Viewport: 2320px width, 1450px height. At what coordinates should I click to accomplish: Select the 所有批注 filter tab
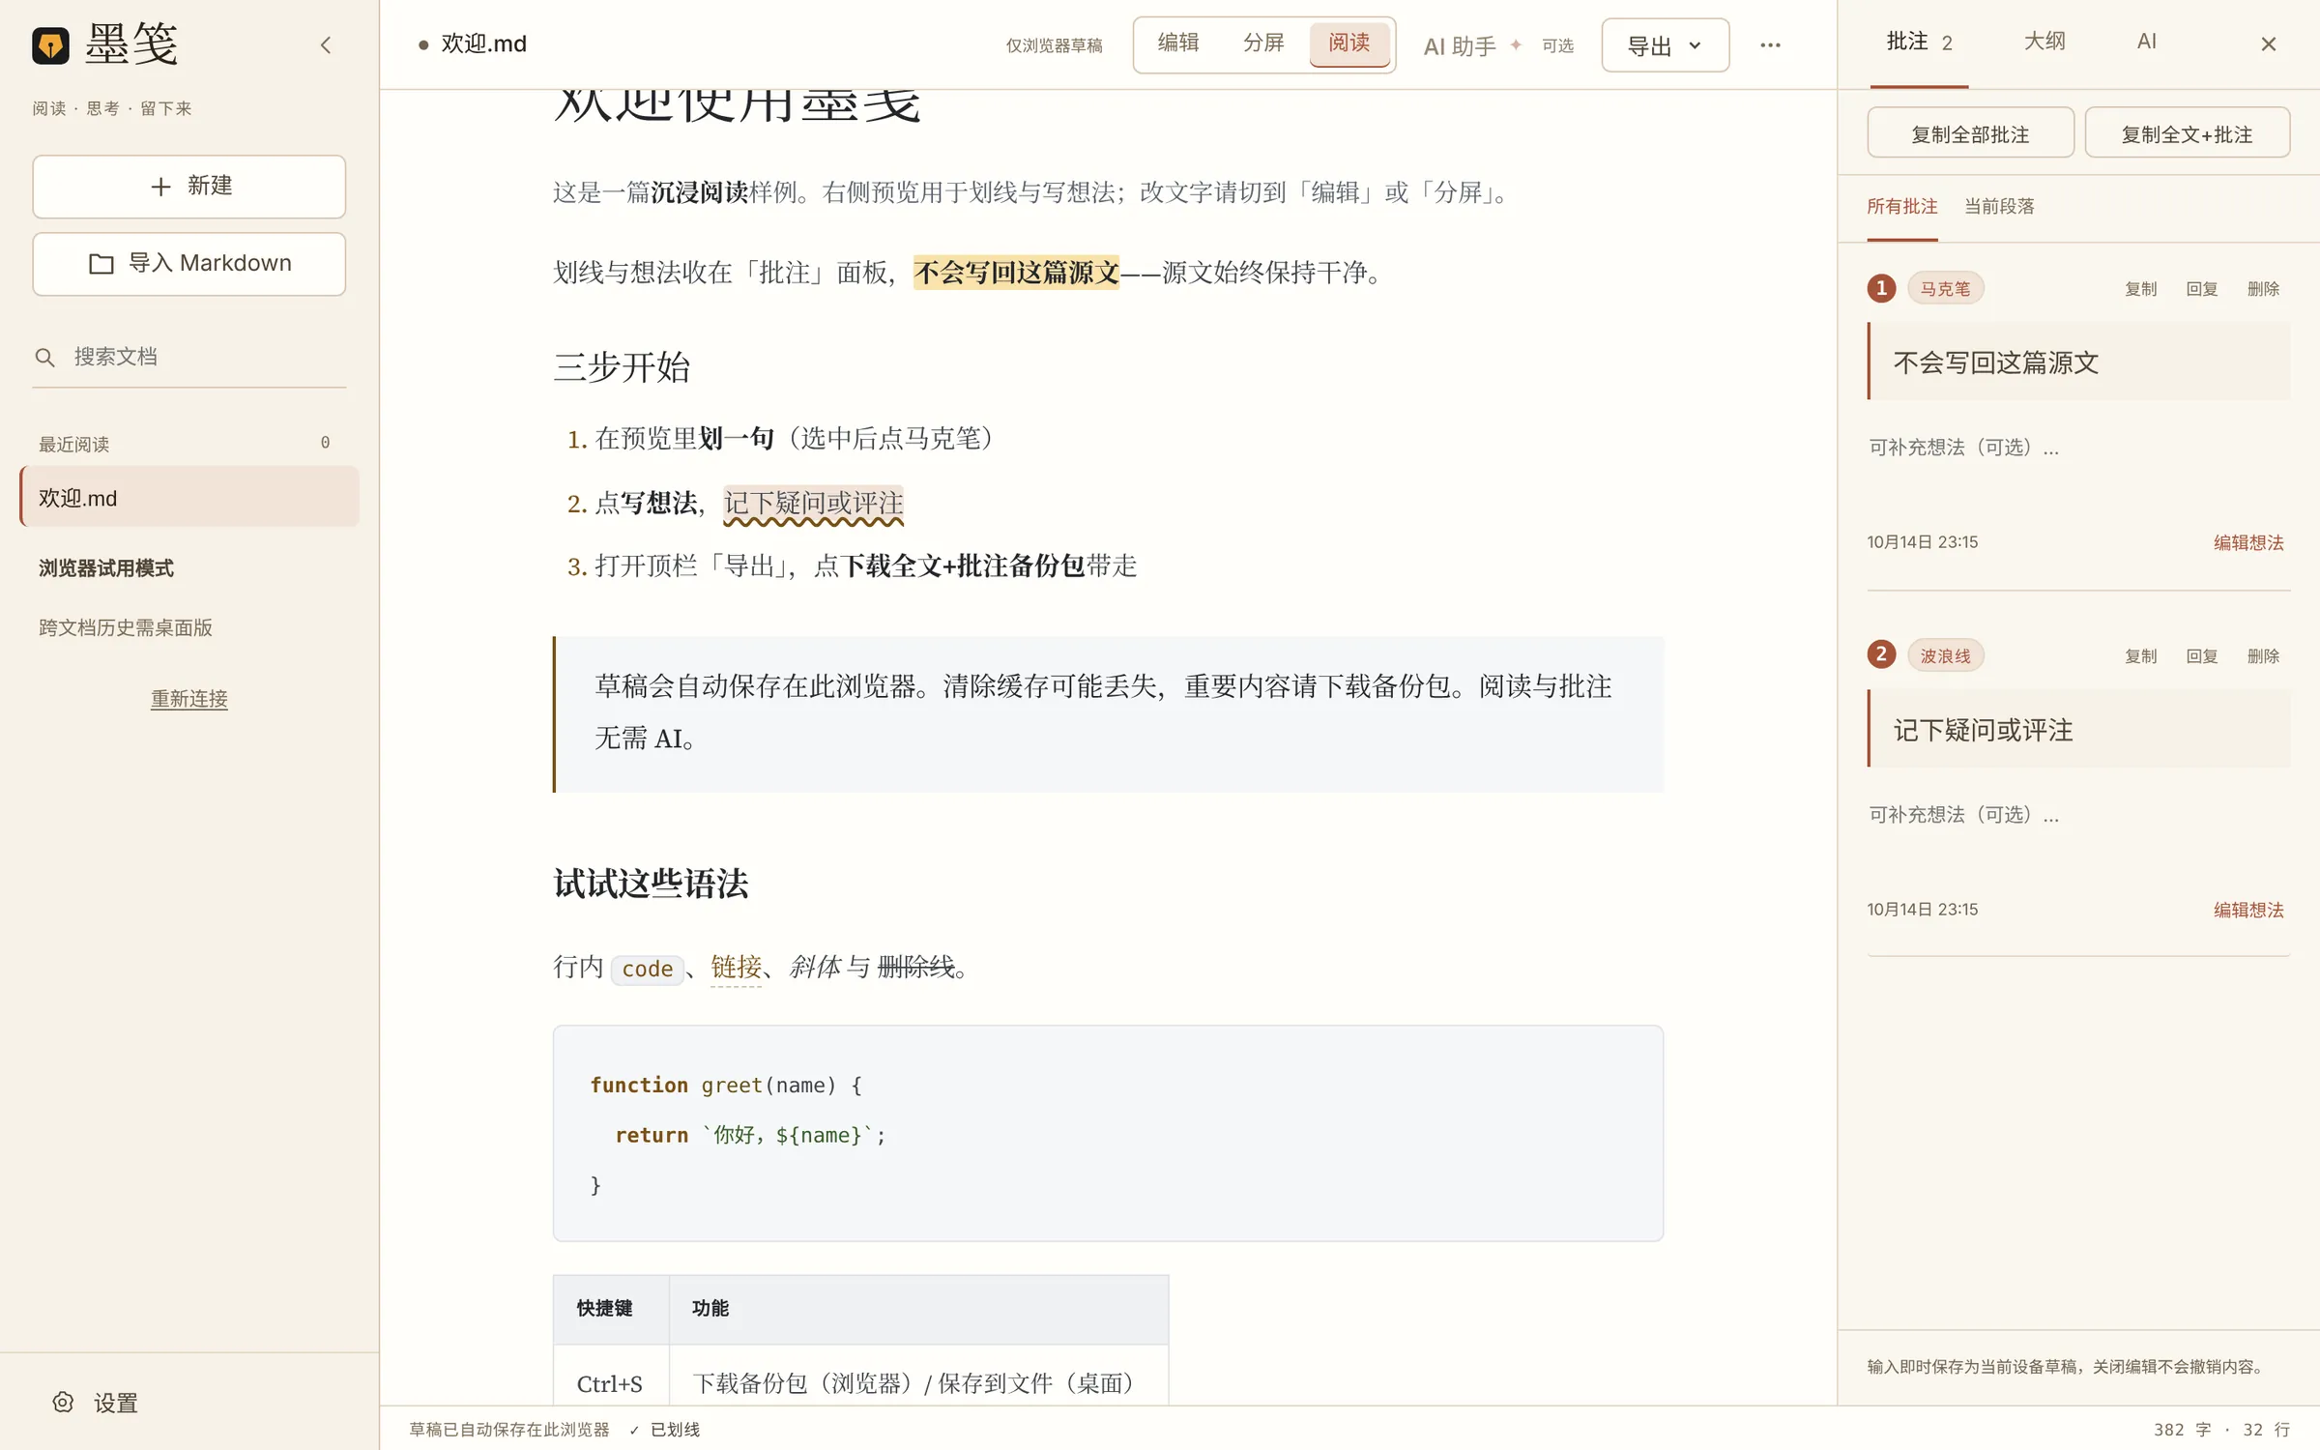click(1901, 207)
